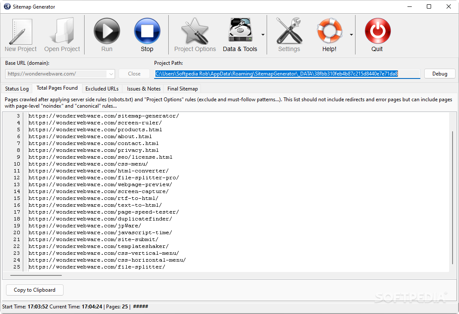Viewport: 459px width, 314px height.
Task: Select the javascript-time/ URL line
Action: [x=100, y=233]
